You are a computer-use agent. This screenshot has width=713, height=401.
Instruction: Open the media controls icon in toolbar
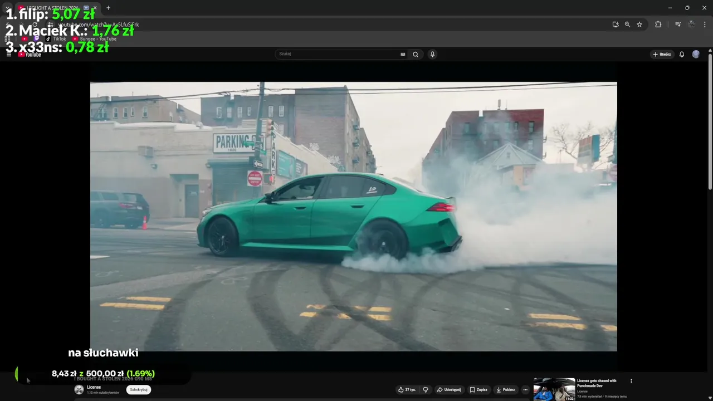[x=678, y=25]
